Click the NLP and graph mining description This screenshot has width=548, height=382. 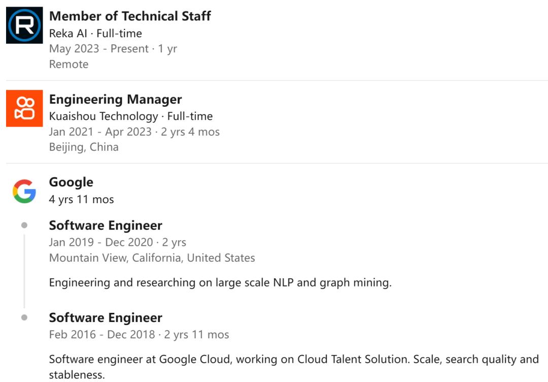(x=220, y=282)
